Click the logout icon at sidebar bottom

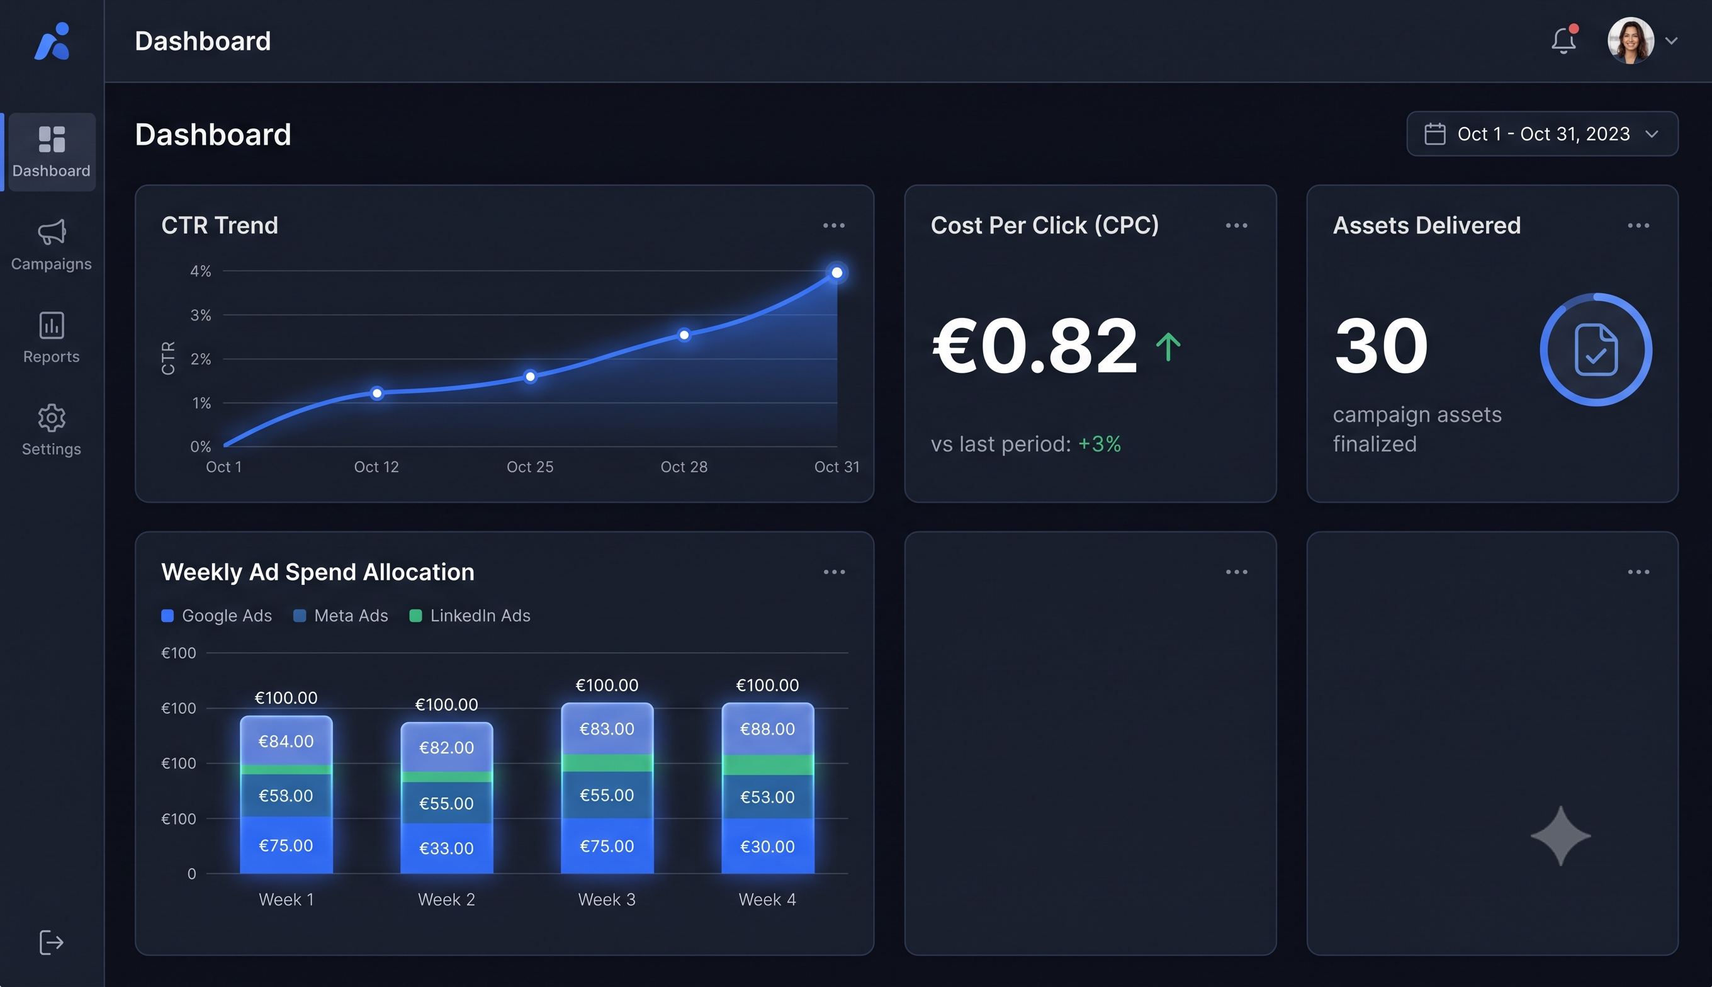(52, 942)
